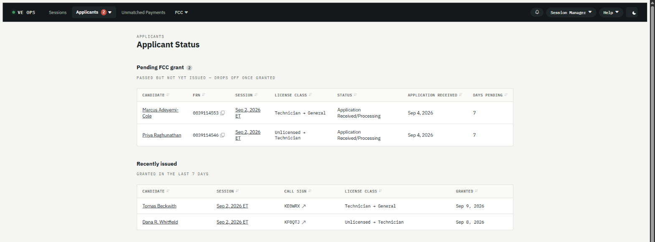The height and width of the screenshot is (242, 655).
Task: Copy FRN 0039114553 to clipboard
Action: 223,113
